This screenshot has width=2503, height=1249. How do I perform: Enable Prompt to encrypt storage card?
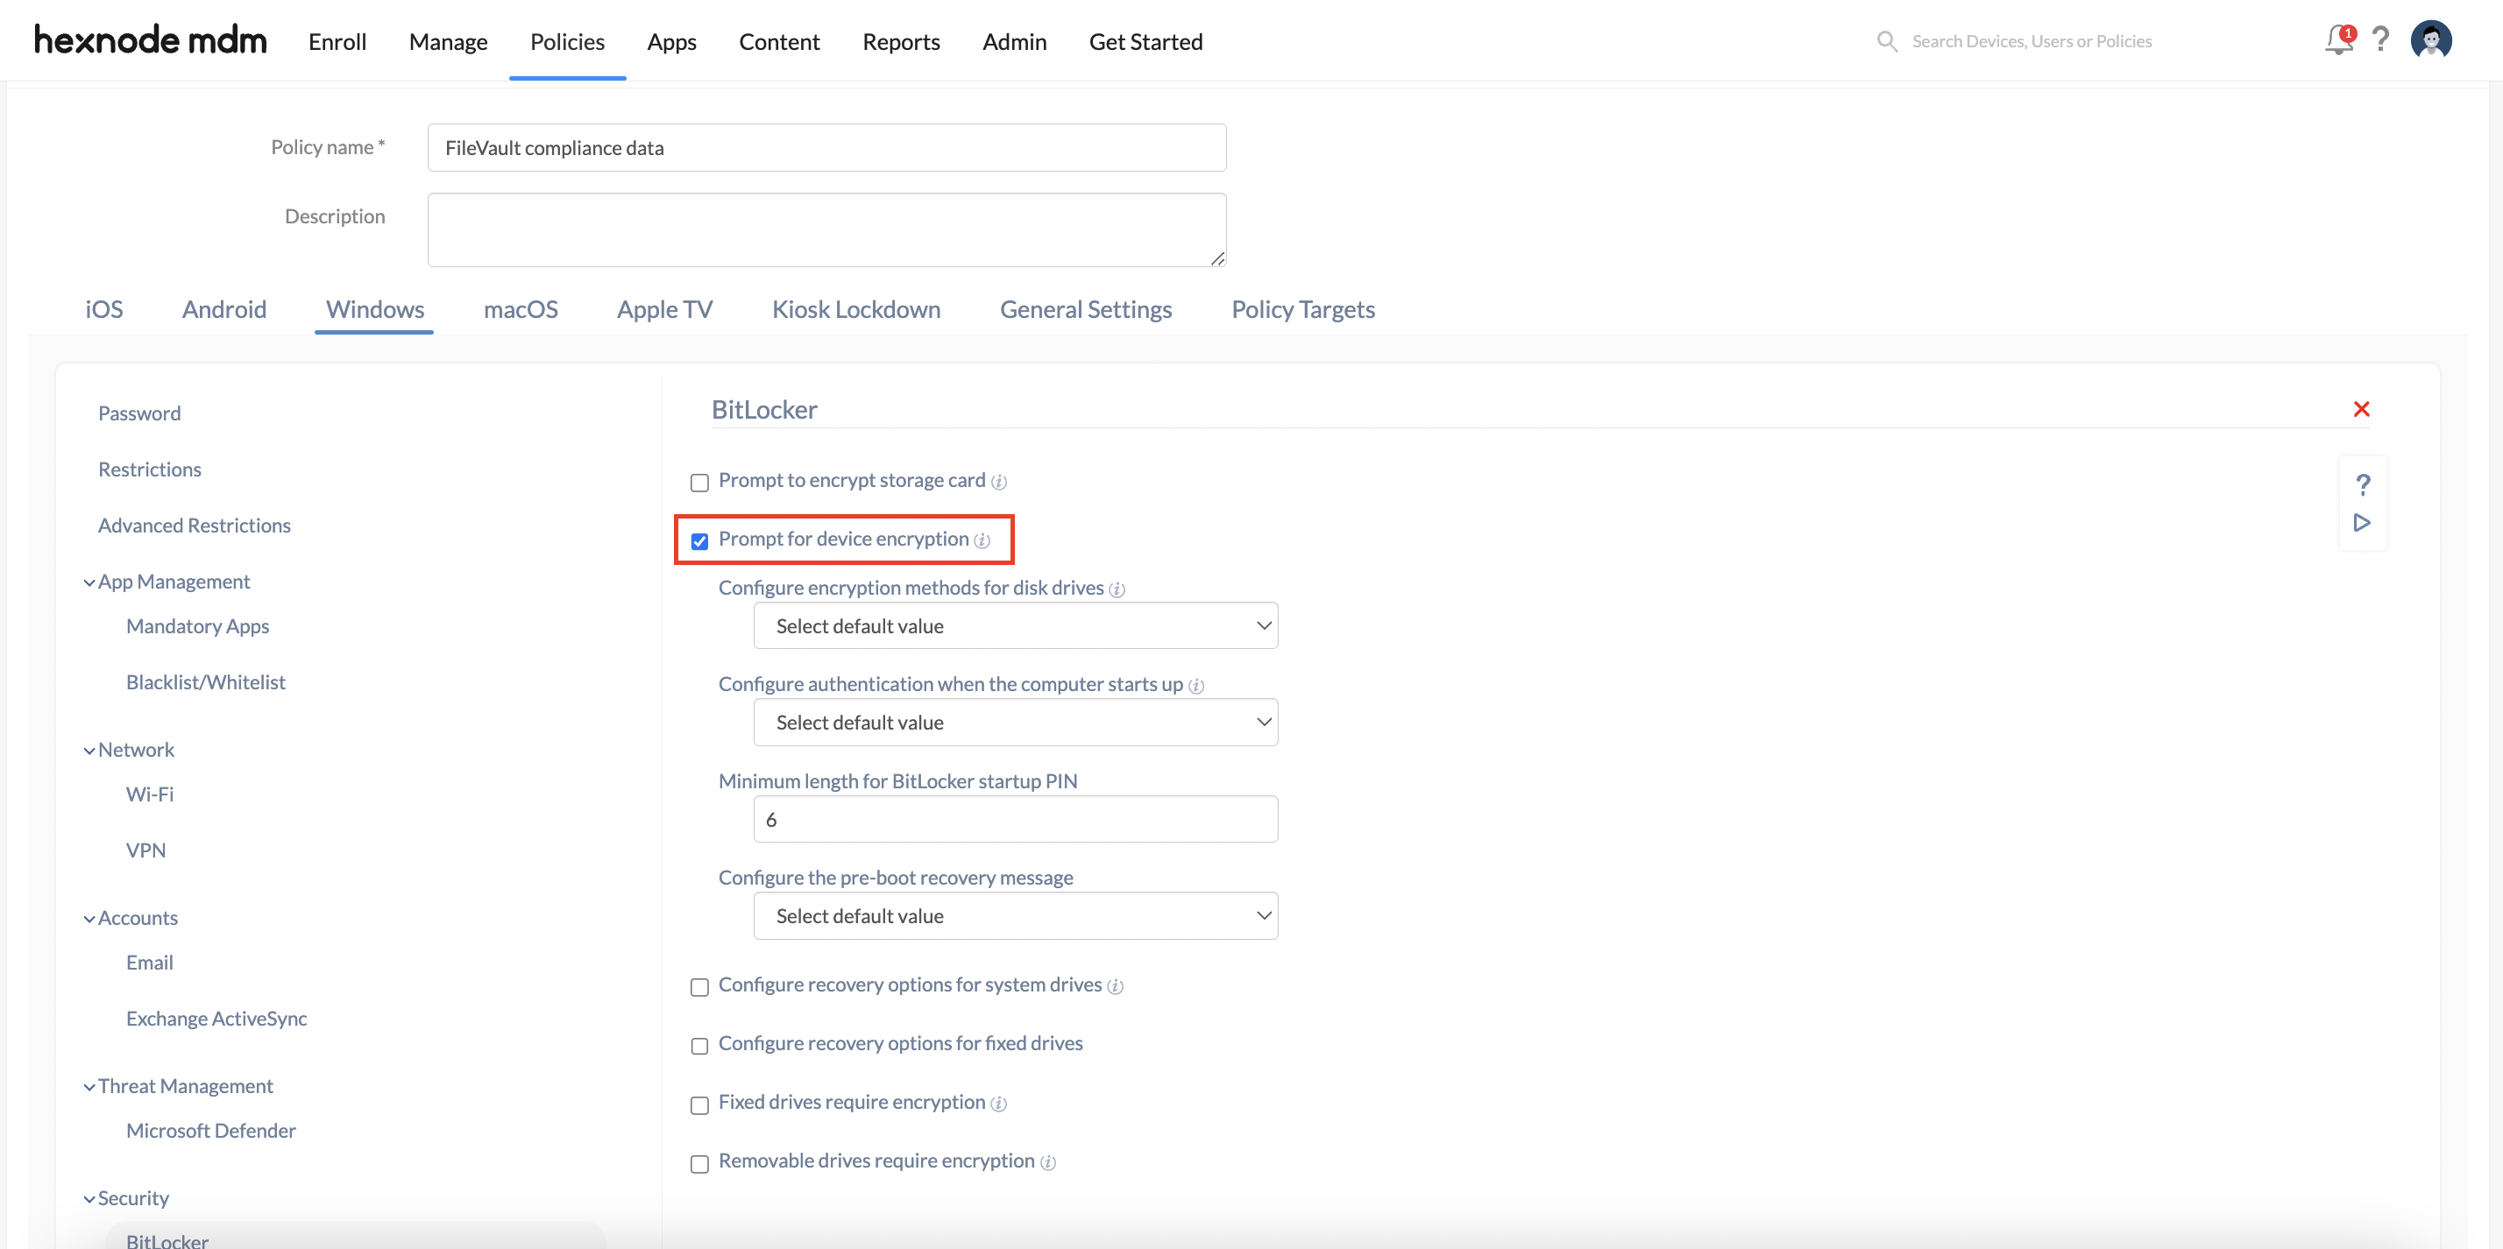pyautogui.click(x=699, y=483)
